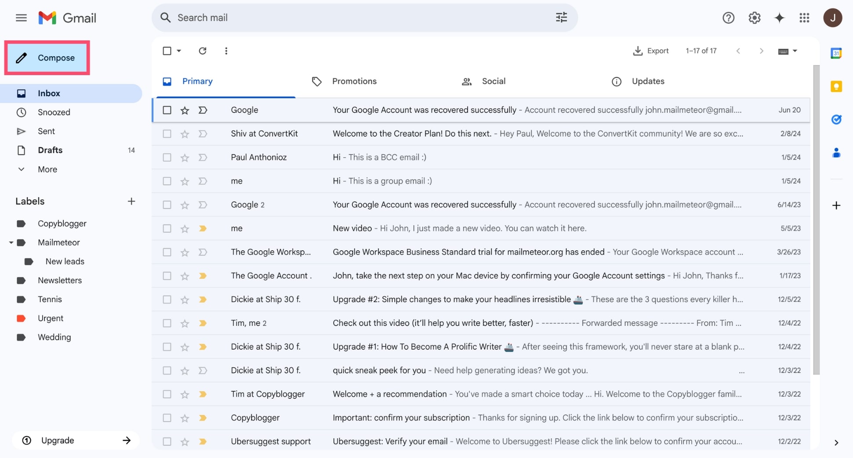Screen dimensions: 853x458
Task: Refresh the inbox
Action: coord(203,50)
